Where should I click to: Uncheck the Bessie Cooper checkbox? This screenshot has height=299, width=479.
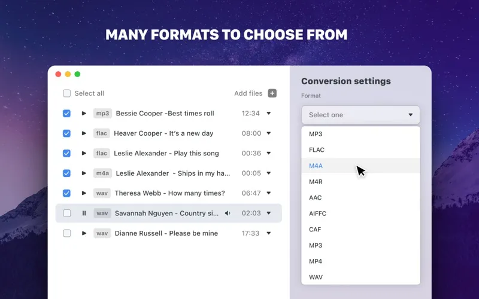[66, 114]
